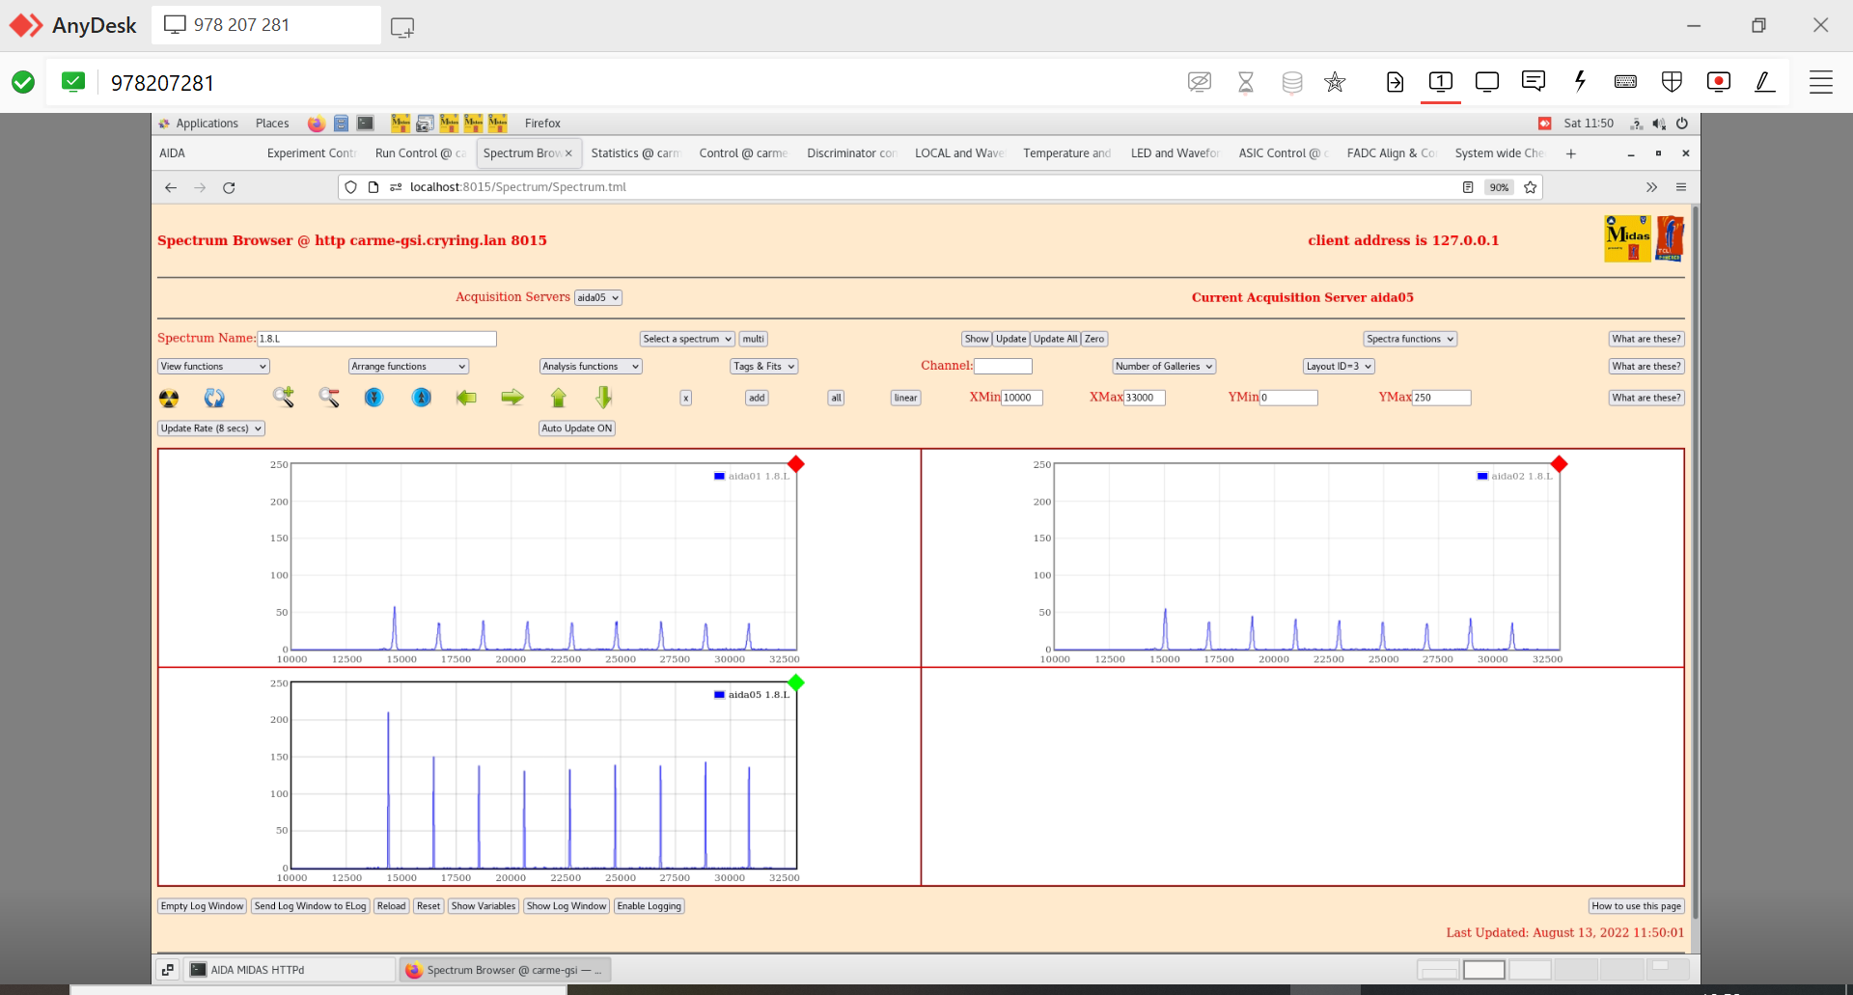Screen dimensions: 1853x995
Task: Expand the View functions dropdown
Action: pyautogui.click(x=213, y=367)
